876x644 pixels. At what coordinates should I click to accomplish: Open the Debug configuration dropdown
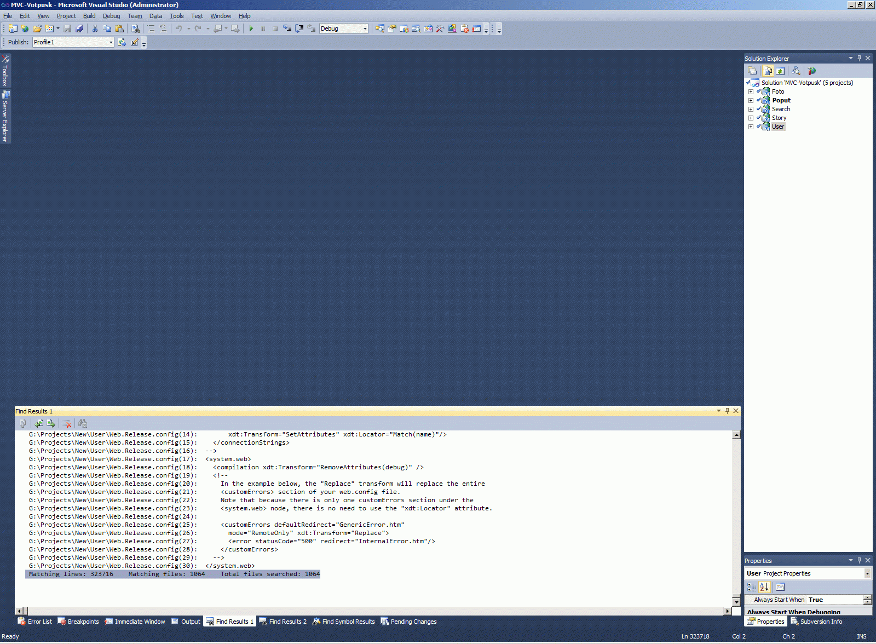(365, 28)
